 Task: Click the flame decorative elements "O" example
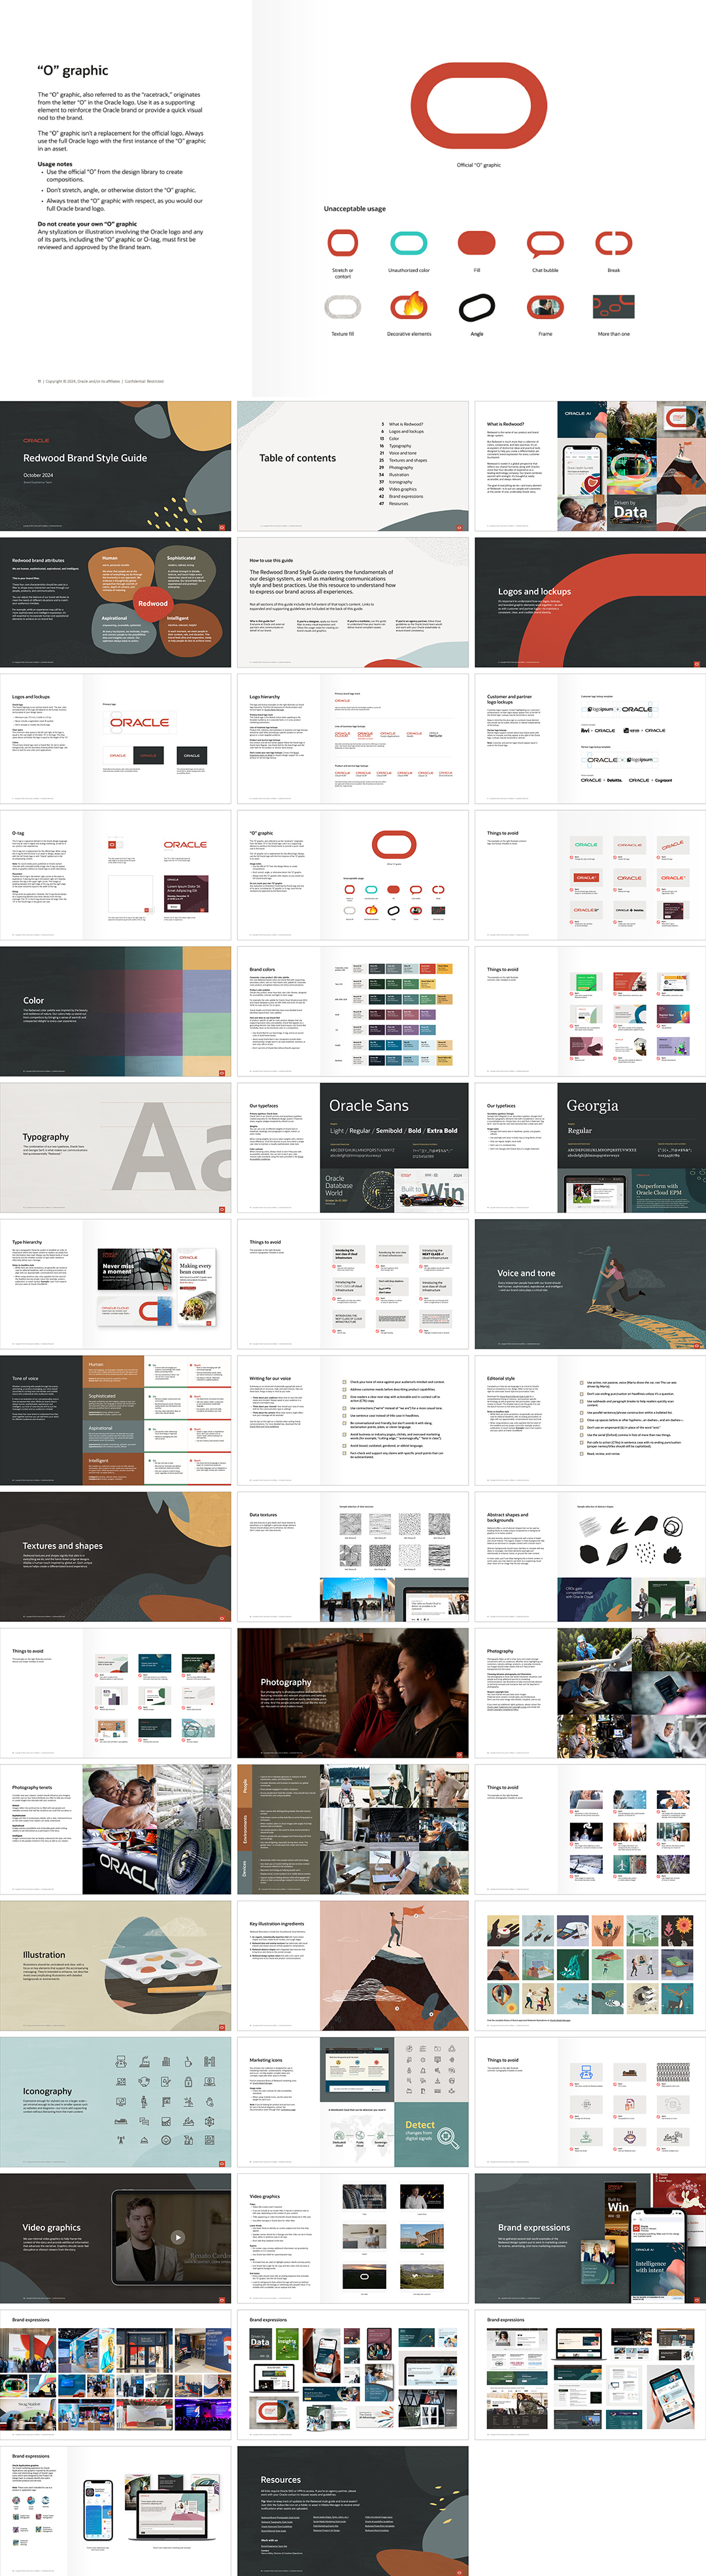coord(408,306)
